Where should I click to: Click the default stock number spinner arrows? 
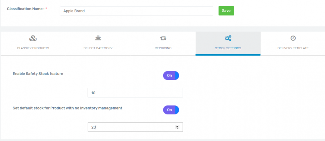pyautogui.click(x=177, y=127)
